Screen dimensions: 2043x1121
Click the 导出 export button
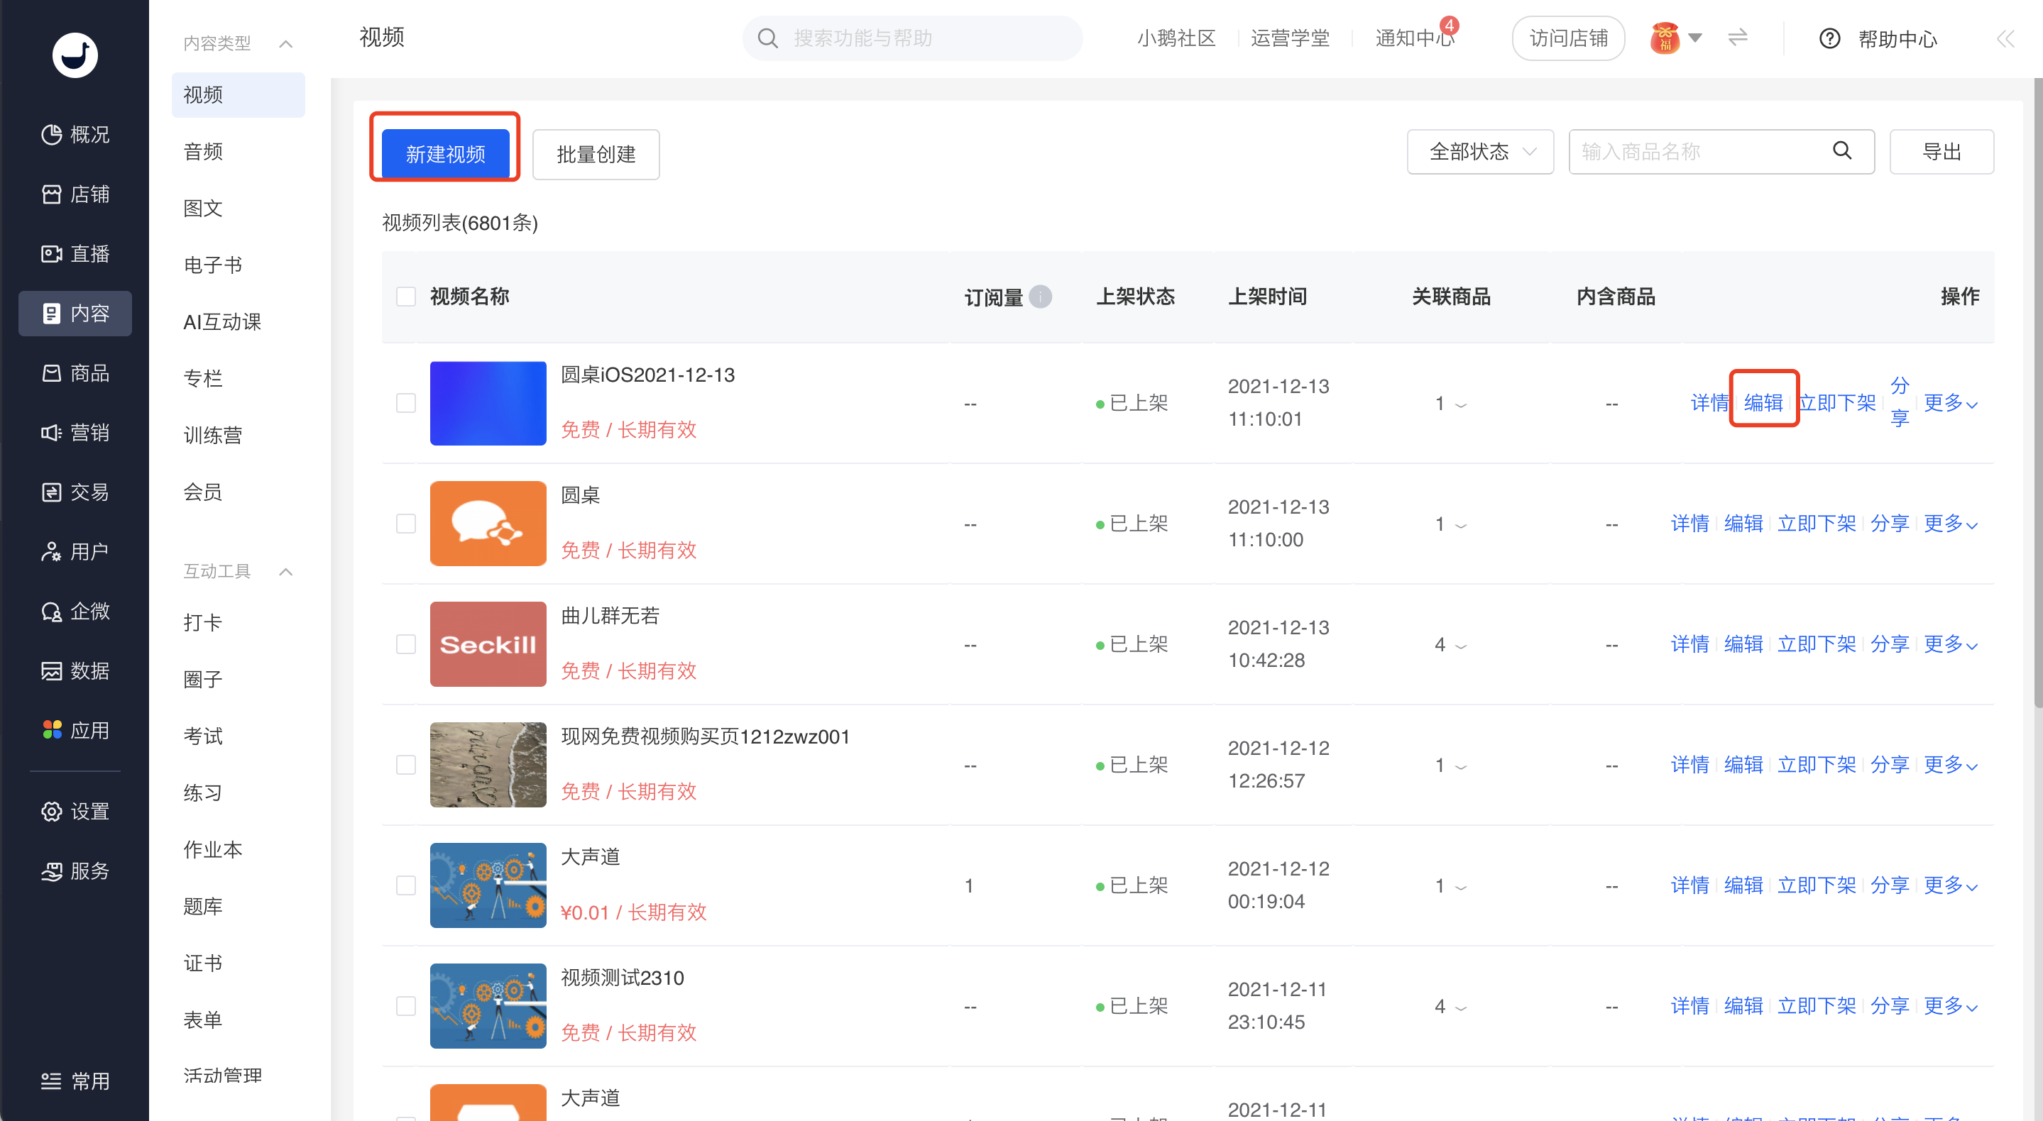(1941, 151)
